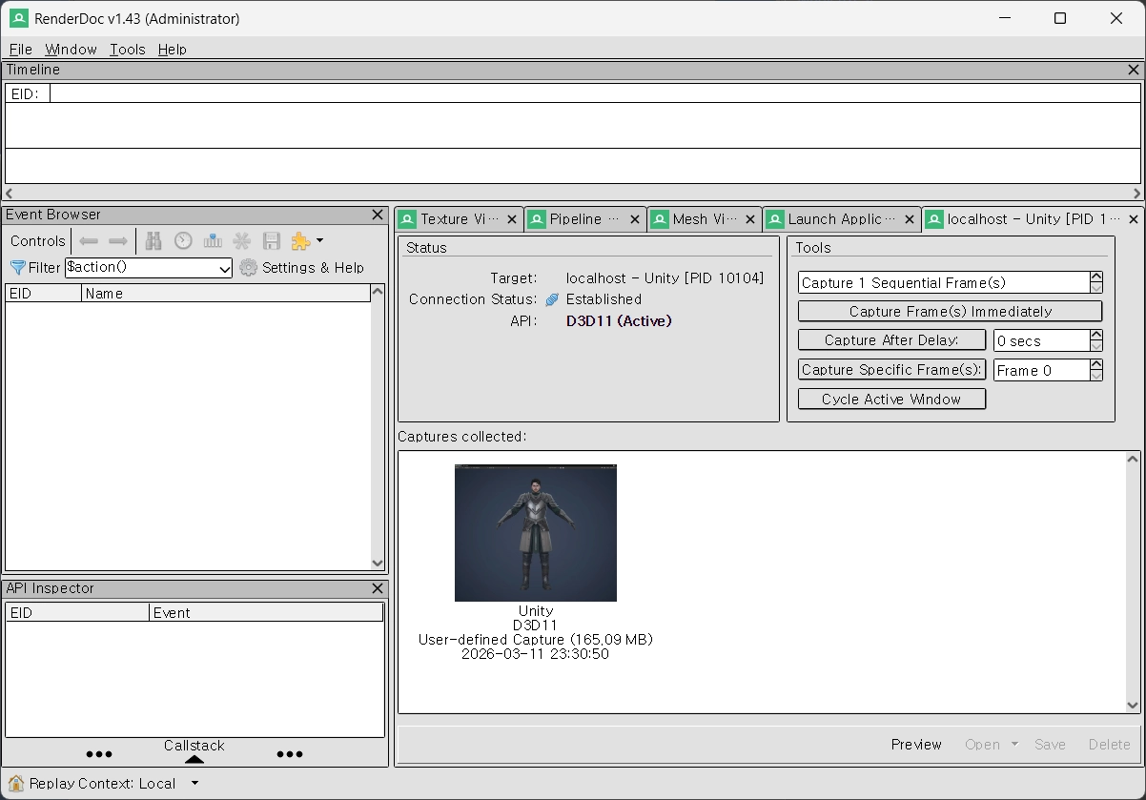Click the Established connection status icon
Image resolution: width=1146 pixels, height=800 pixels.
point(552,299)
